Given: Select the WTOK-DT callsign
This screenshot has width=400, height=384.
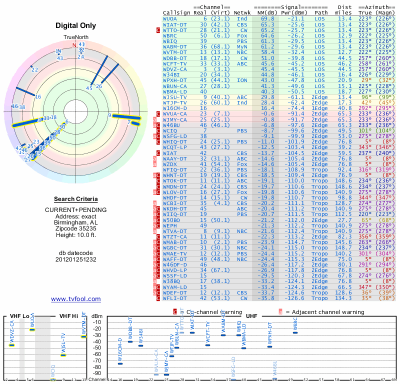Looking at the screenshot, I should click(174, 180).
